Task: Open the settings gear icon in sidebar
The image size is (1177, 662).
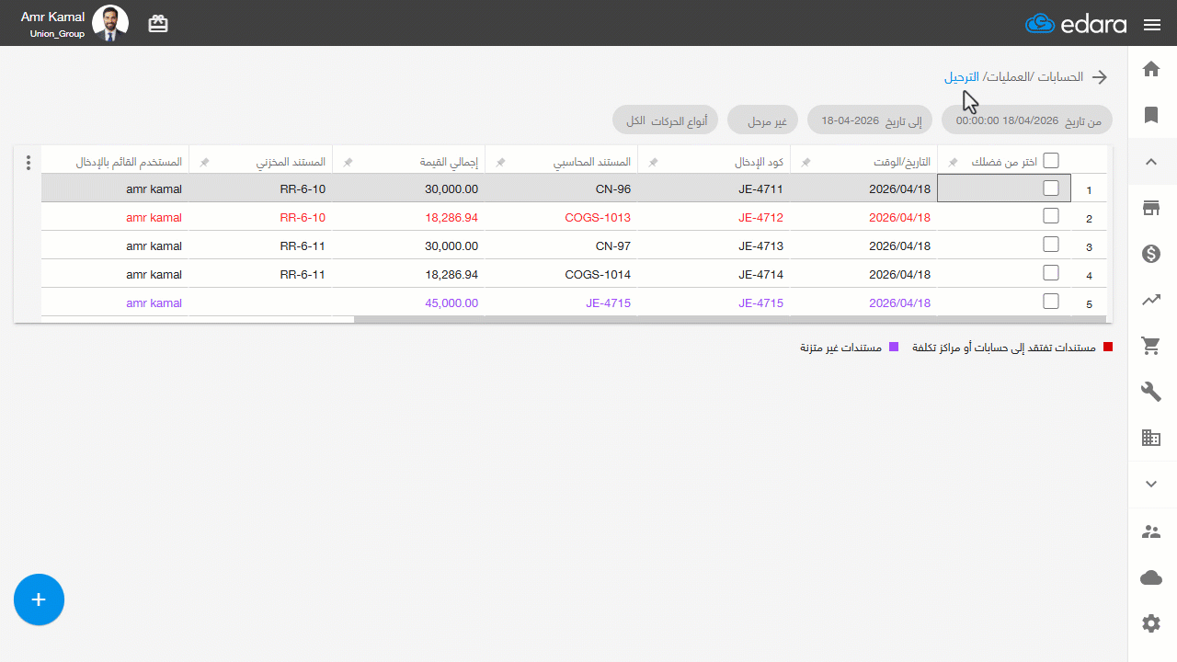Action: pos(1151,623)
